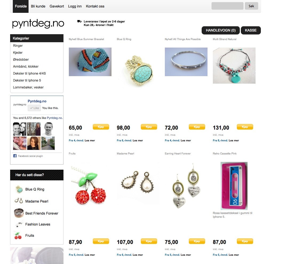This screenshot has width=287, height=264.
Task: Click the pyntdeg.no site logo
Action: [38, 24]
